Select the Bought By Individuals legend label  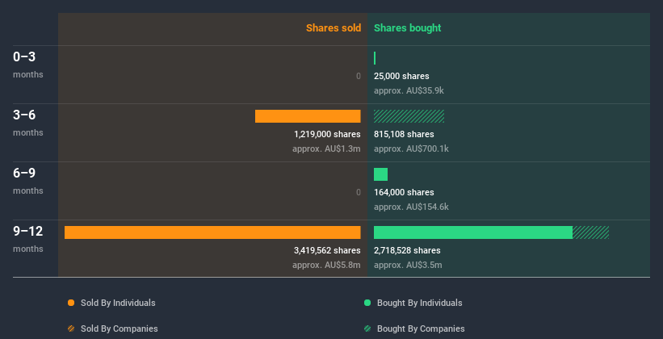coord(419,303)
